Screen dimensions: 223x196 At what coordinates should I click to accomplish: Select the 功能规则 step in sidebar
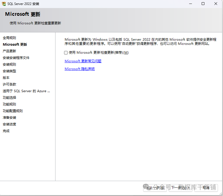[x=9, y=104]
